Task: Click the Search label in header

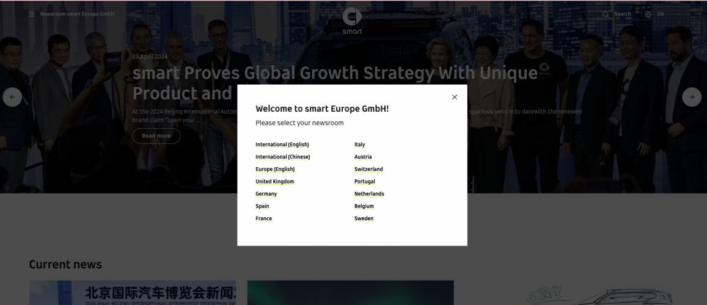Action: click(622, 15)
